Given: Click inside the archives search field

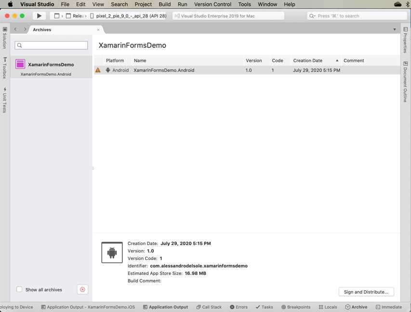Looking at the screenshot, I should pyautogui.click(x=51, y=45).
